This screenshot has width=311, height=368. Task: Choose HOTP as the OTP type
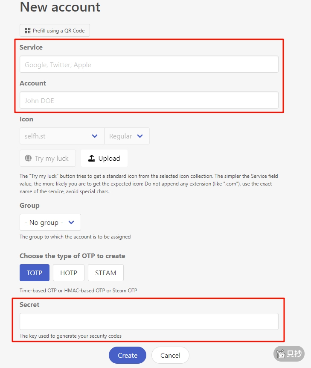[69, 273]
